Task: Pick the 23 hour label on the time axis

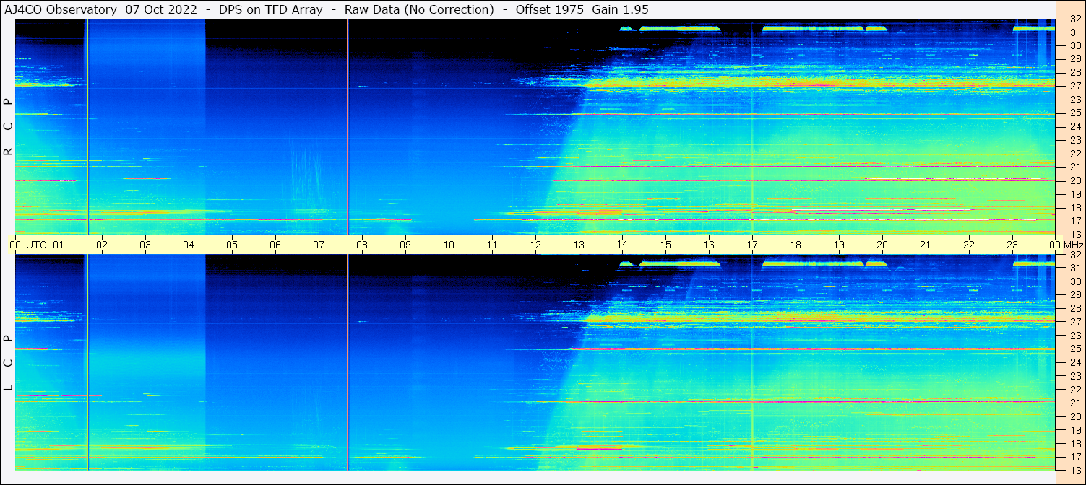Action: tap(1012, 245)
